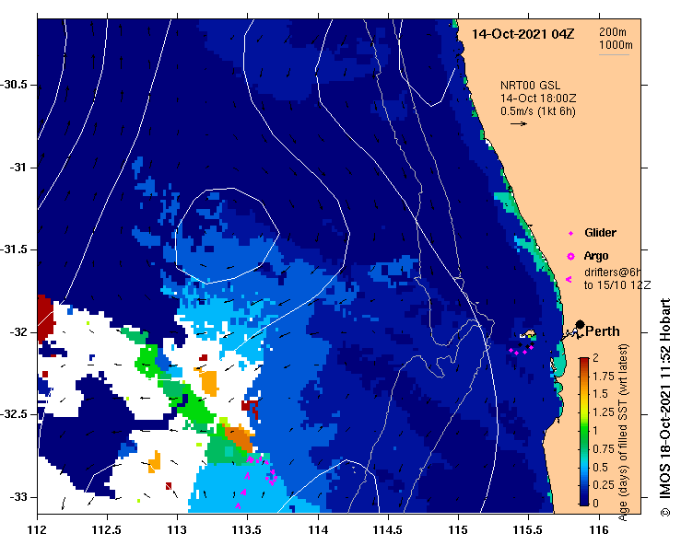Viewport: 681px width, 545px height.
Task: Click the Argo legend label
Action: click(596, 256)
